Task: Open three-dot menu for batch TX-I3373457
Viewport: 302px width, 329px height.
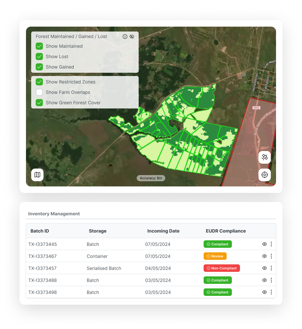Action: [271, 268]
